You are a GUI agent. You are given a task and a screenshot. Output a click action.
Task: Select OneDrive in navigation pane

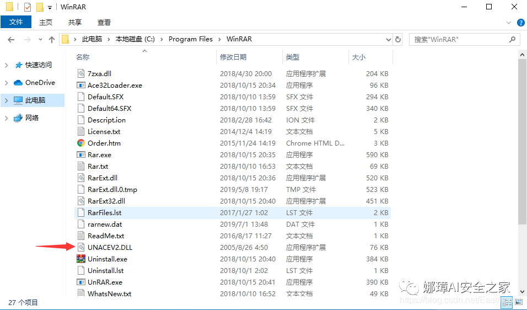point(40,82)
